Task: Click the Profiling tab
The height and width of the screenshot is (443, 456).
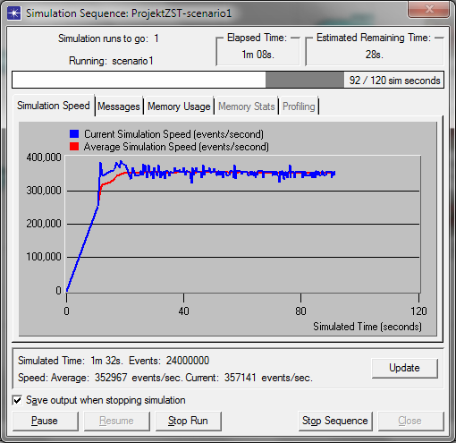Action: pos(299,106)
